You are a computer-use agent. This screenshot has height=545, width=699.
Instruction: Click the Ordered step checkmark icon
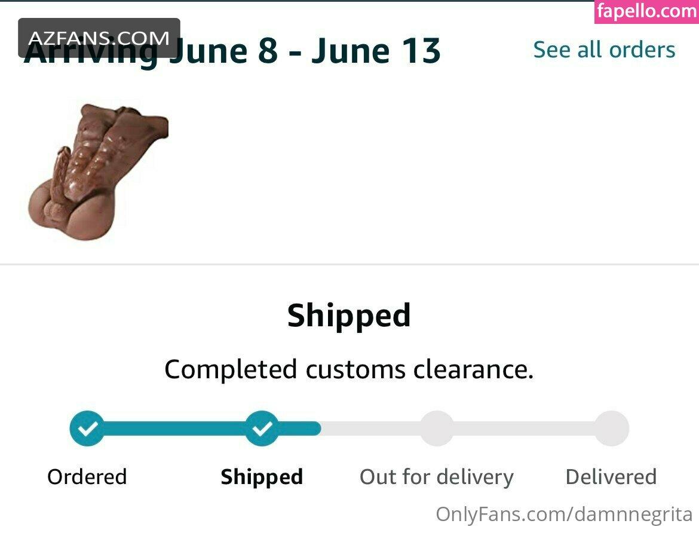(x=87, y=428)
